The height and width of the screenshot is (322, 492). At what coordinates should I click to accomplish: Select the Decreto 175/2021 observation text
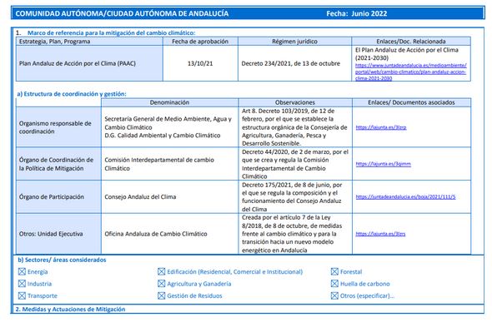click(x=292, y=197)
